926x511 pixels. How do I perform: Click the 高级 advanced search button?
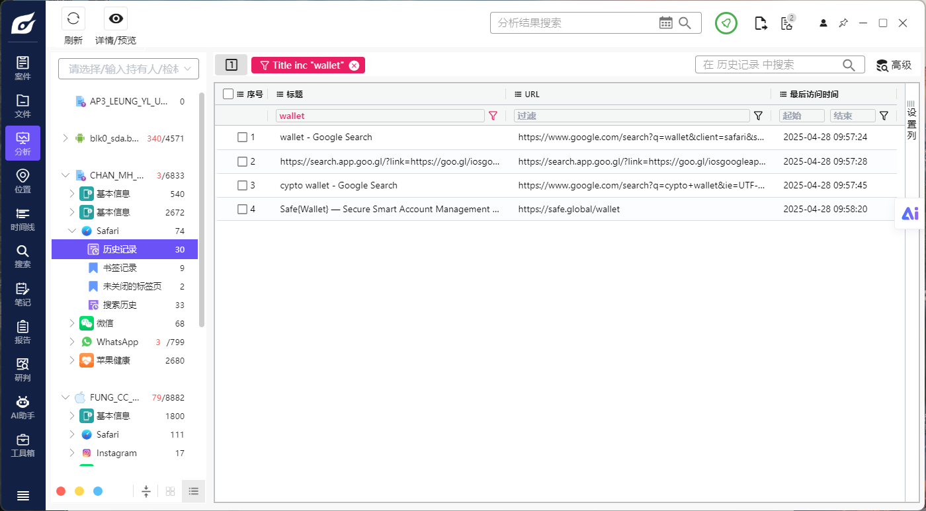894,65
